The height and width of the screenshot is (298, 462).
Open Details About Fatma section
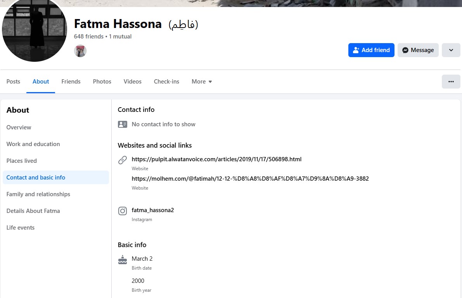point(56,211)
